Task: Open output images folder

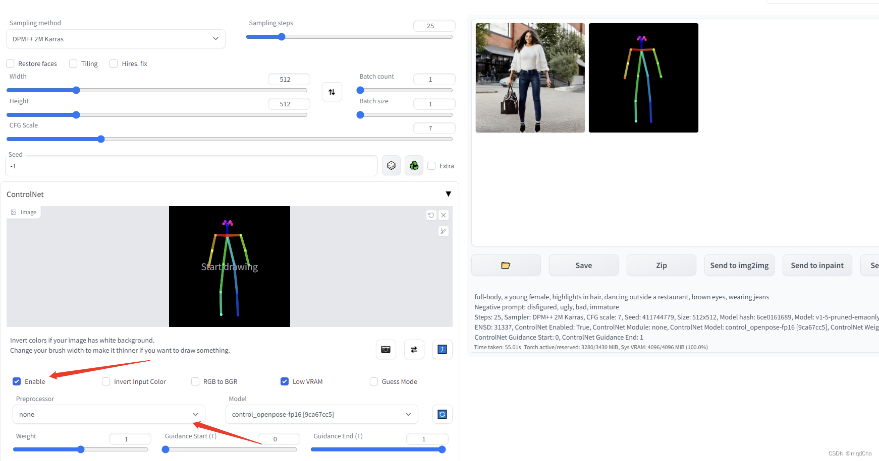Action: pyautogui.click(x=506, y=265)
